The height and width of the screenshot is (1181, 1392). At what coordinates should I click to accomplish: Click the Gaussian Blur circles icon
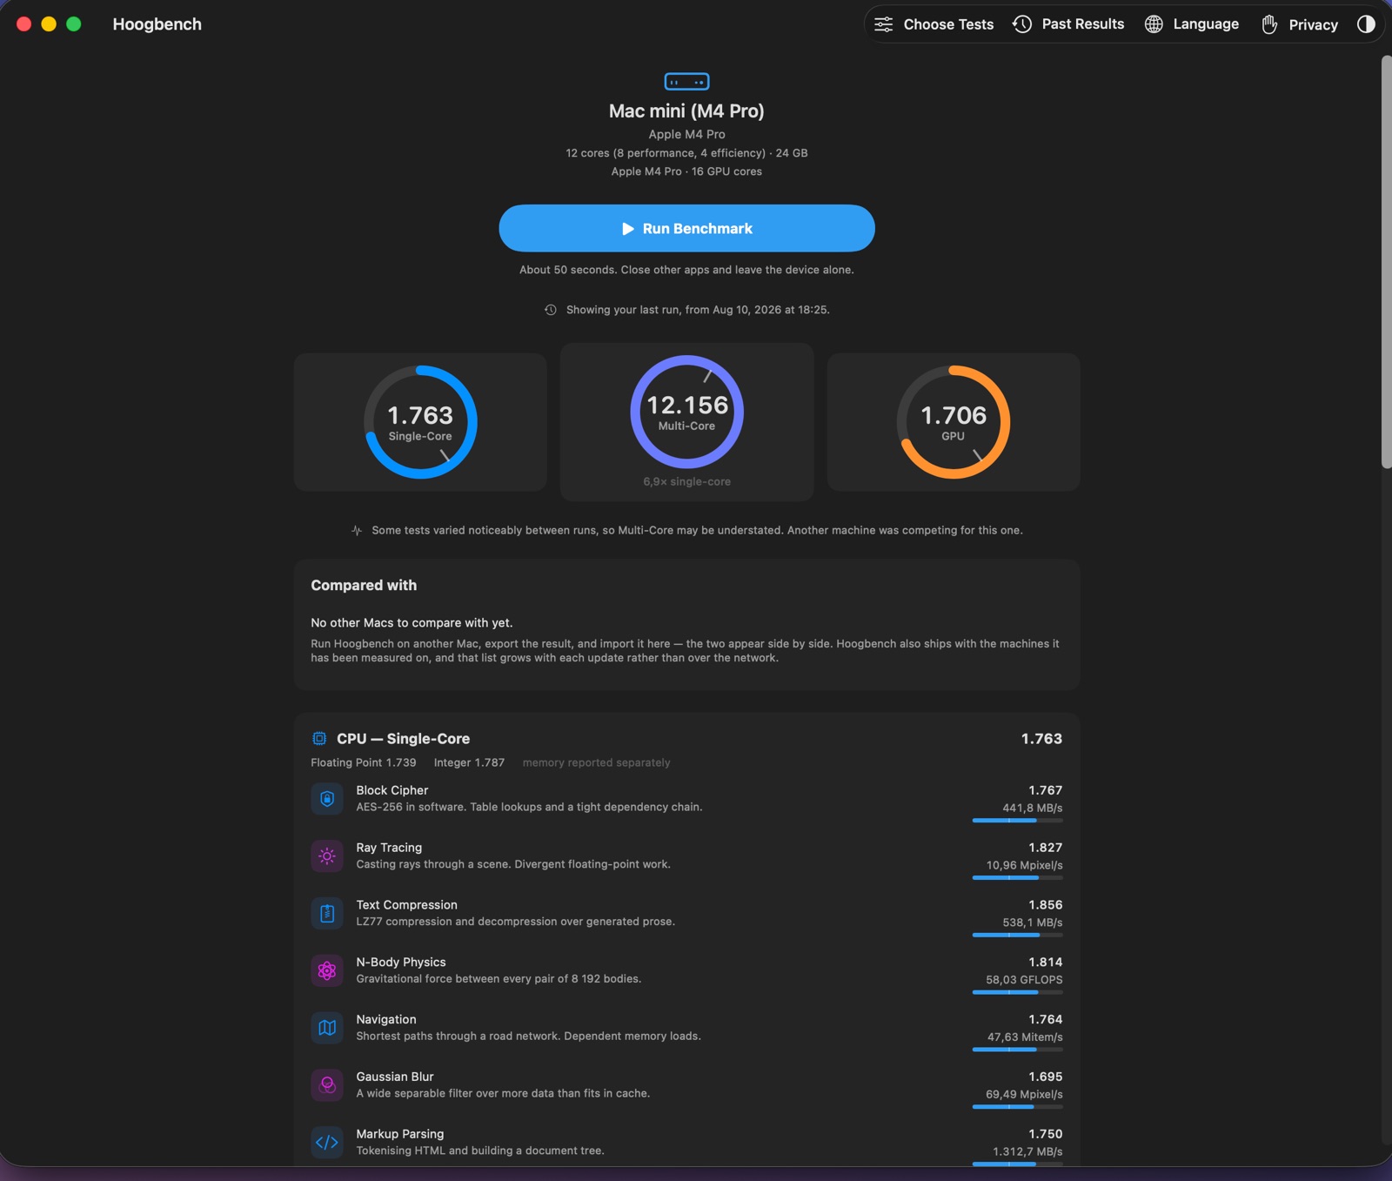327,1085
